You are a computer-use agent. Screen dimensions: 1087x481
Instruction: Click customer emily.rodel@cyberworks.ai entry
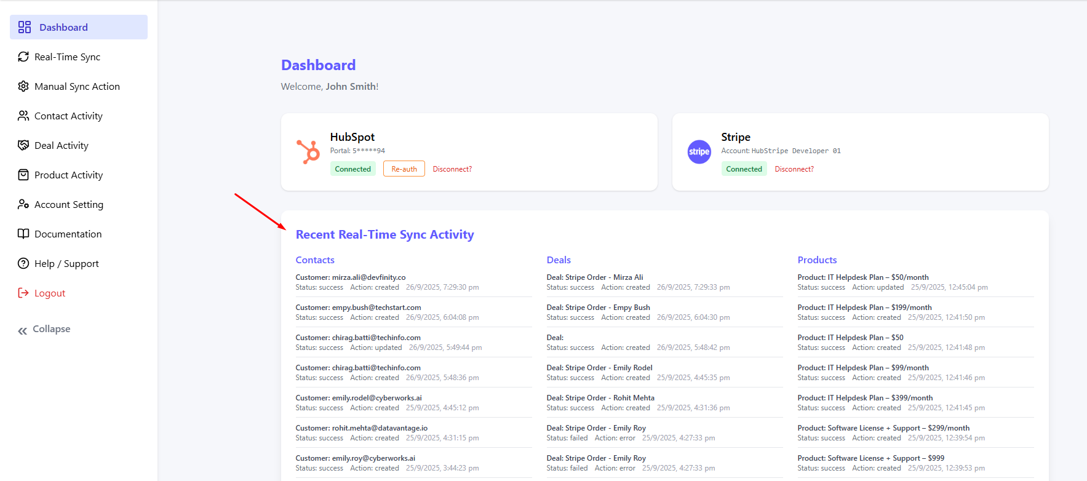point(359,398)
